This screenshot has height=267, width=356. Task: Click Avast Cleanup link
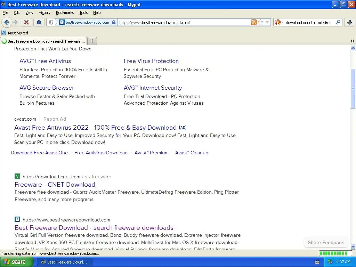click(192, 153)
